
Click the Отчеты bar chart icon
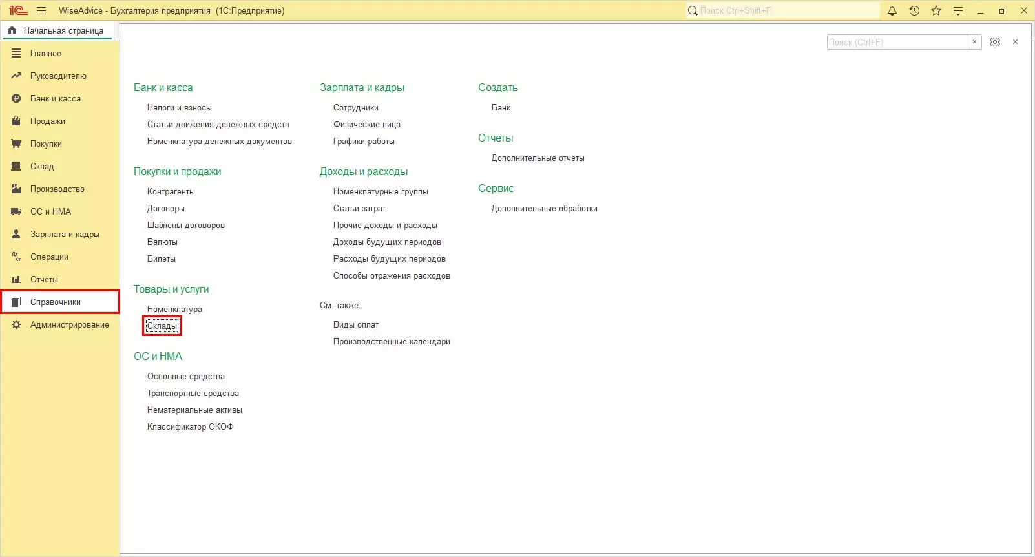(x=16, y=279)
